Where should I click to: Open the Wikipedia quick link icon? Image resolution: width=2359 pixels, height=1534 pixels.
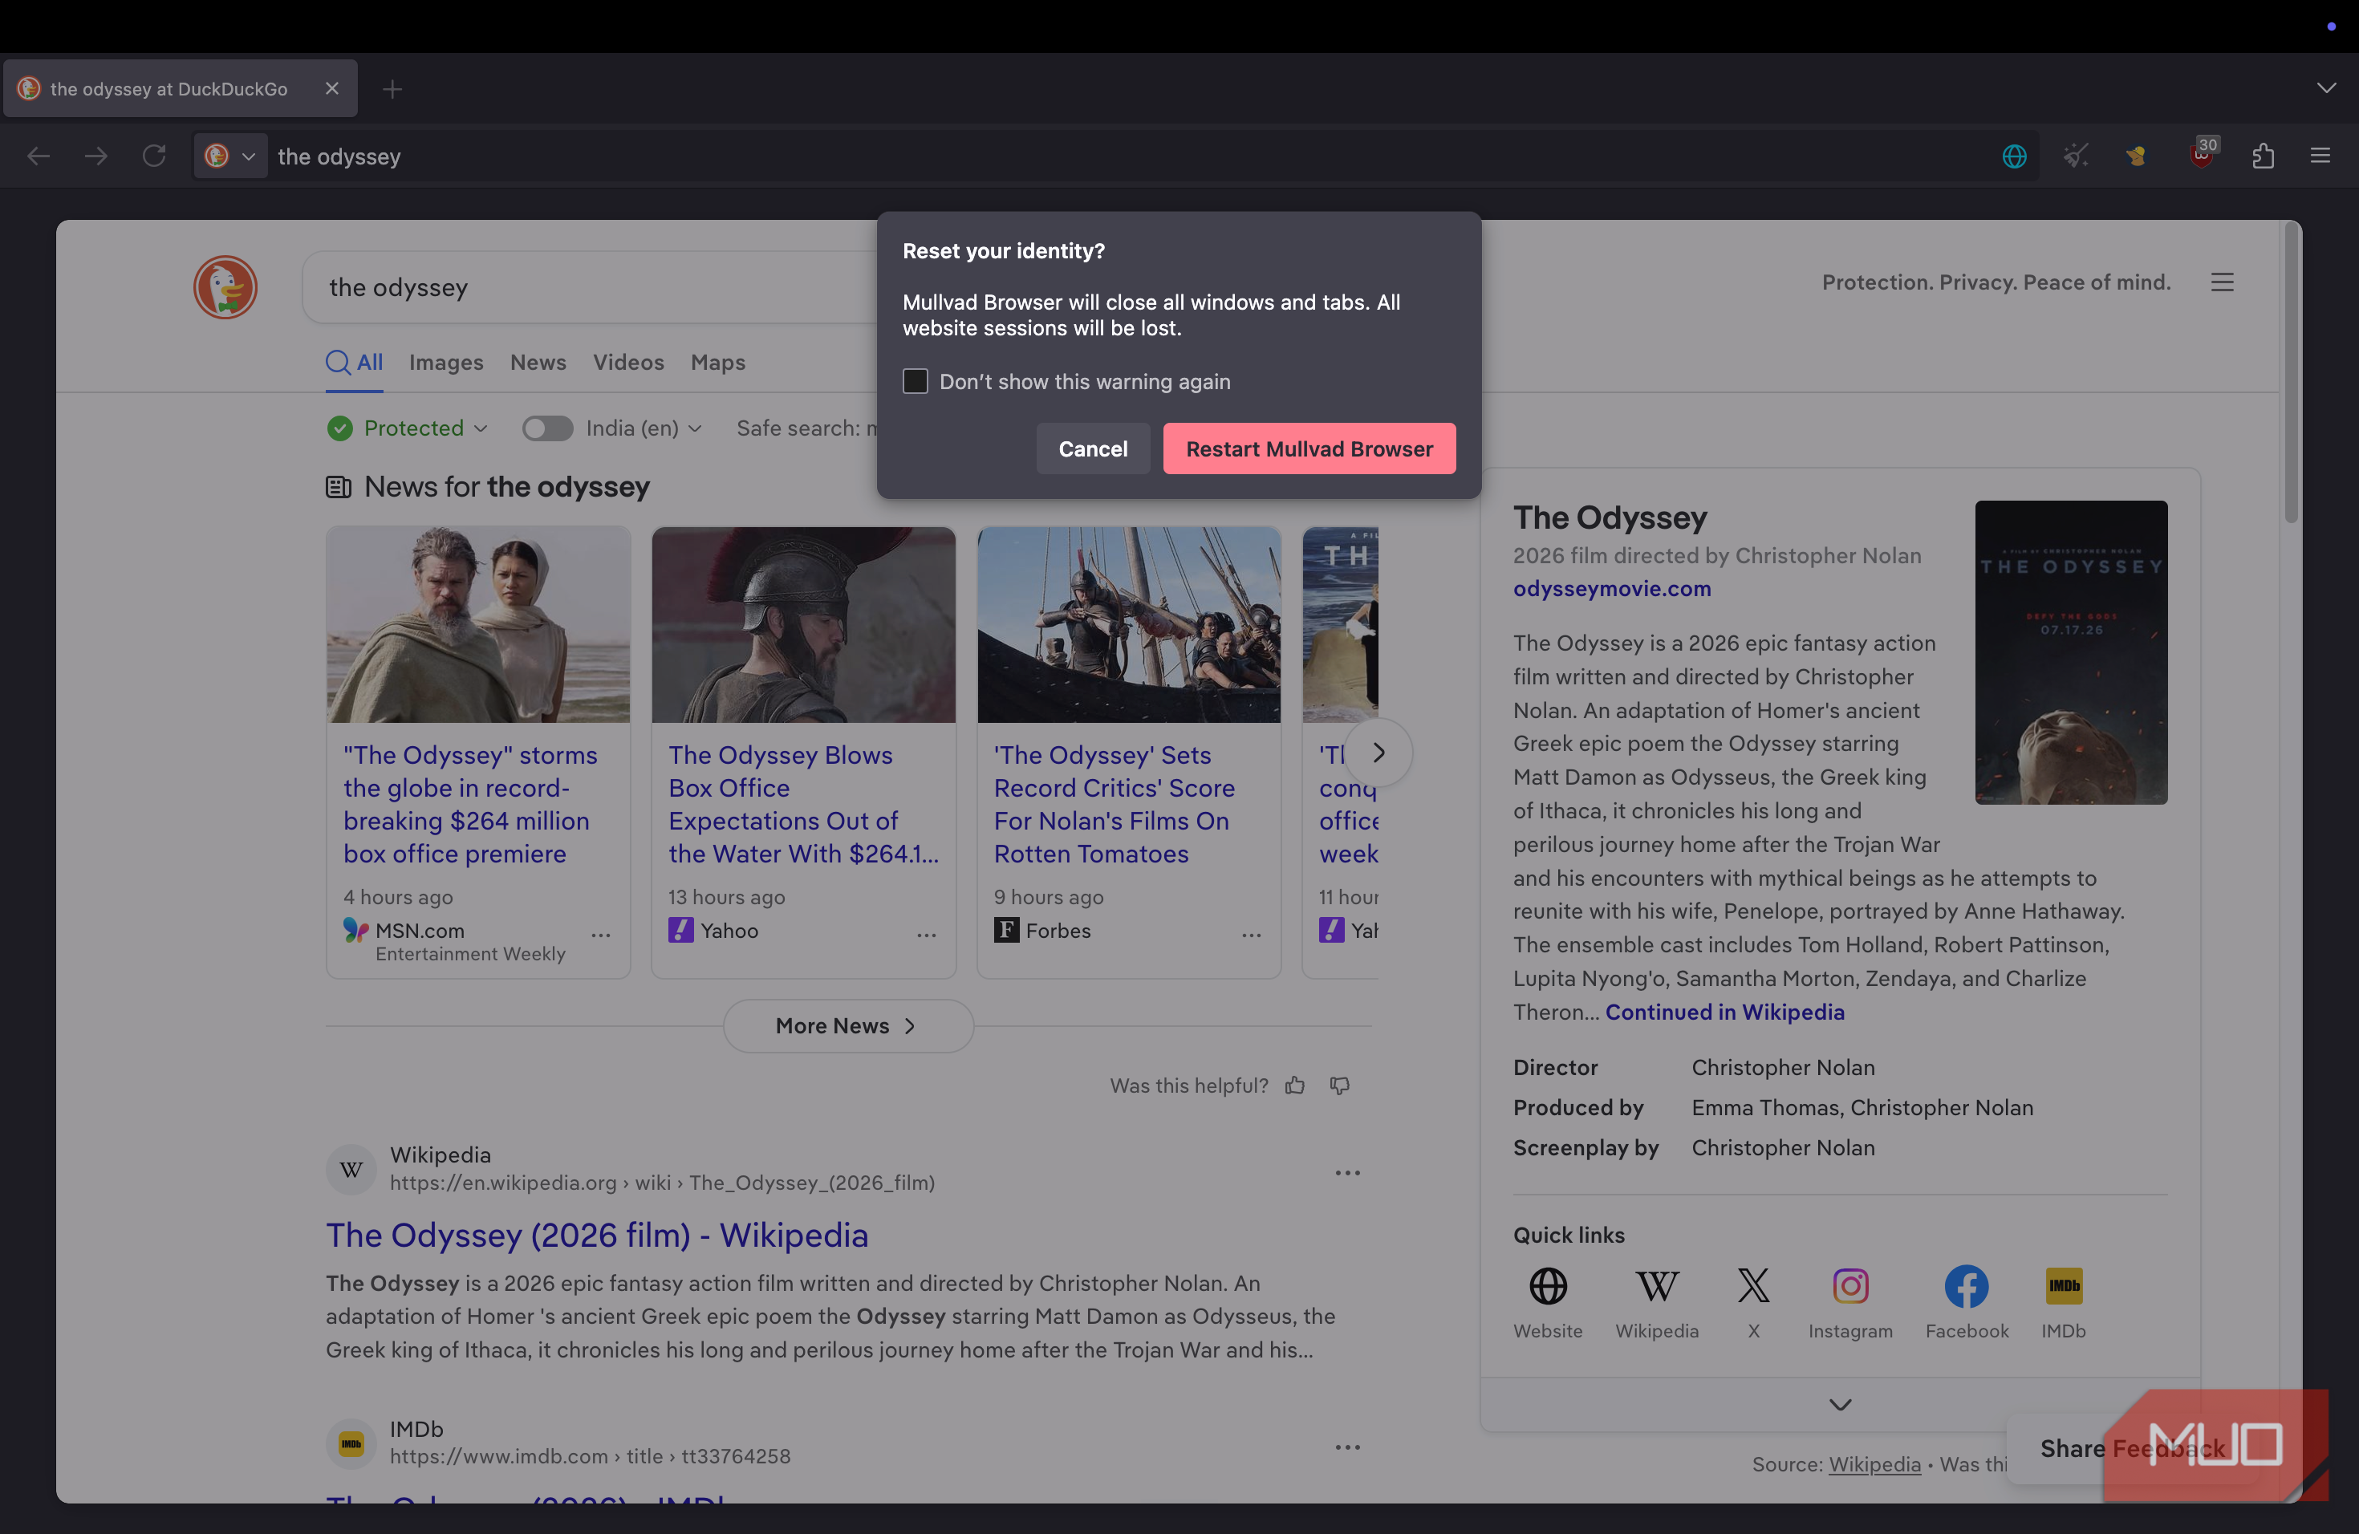click(x=1656, y=1286)
